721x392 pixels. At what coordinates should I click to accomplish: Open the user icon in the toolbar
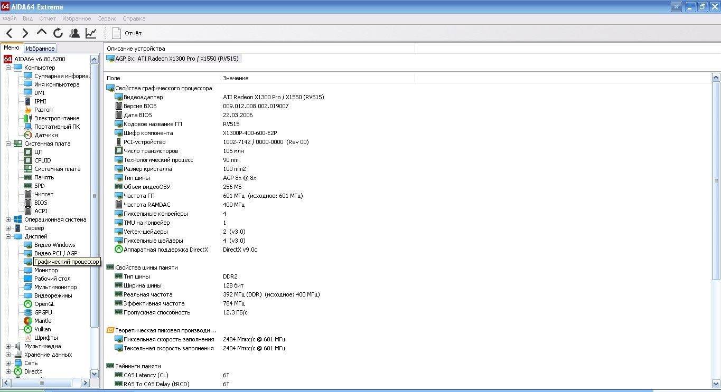(x=74, y=33)
